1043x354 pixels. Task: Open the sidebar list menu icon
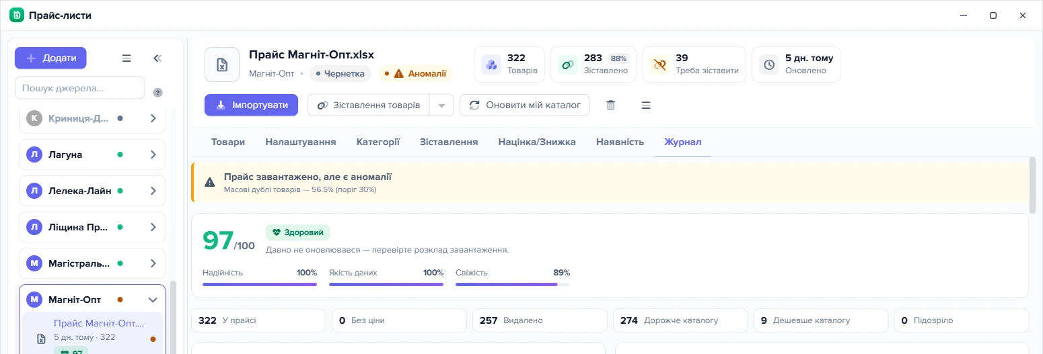pos(127,58)
